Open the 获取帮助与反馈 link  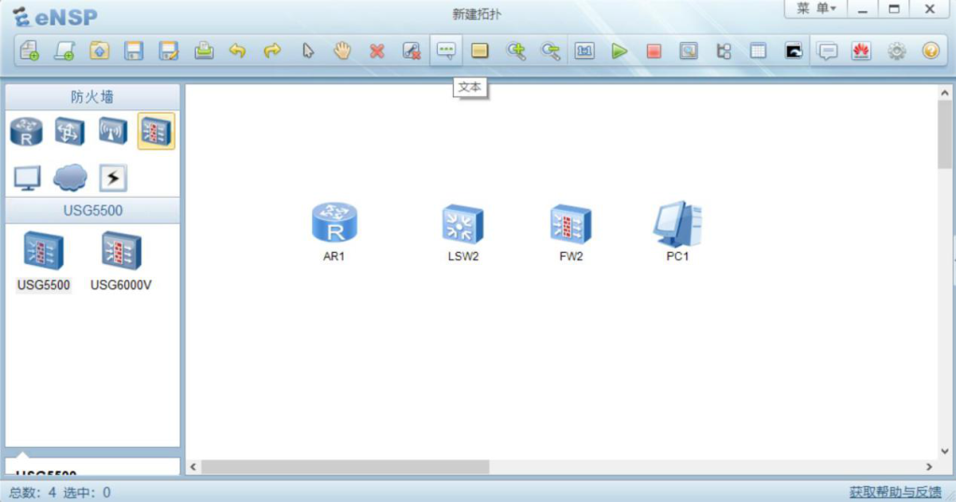895,493
